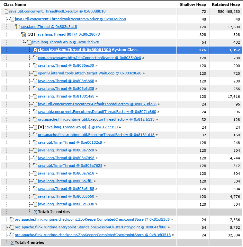Click the array icon beside [32] java.lang.Thread[80]

(23, 35)
